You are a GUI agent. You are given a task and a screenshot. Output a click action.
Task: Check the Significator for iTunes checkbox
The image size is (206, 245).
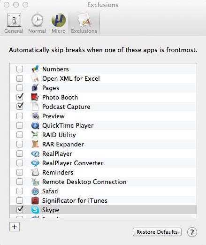click(20, 200)
